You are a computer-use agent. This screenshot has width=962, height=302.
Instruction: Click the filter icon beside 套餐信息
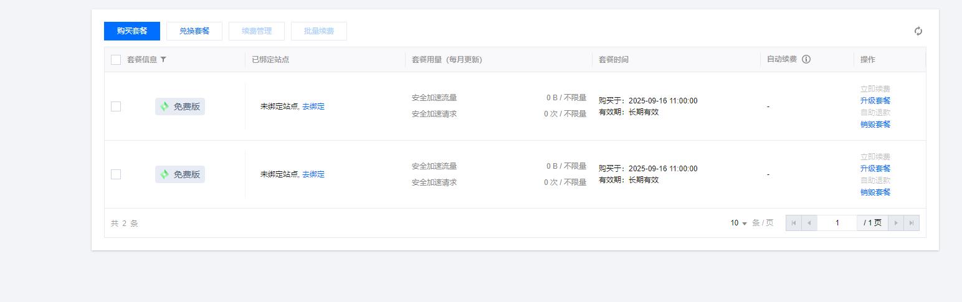point(163,60)
